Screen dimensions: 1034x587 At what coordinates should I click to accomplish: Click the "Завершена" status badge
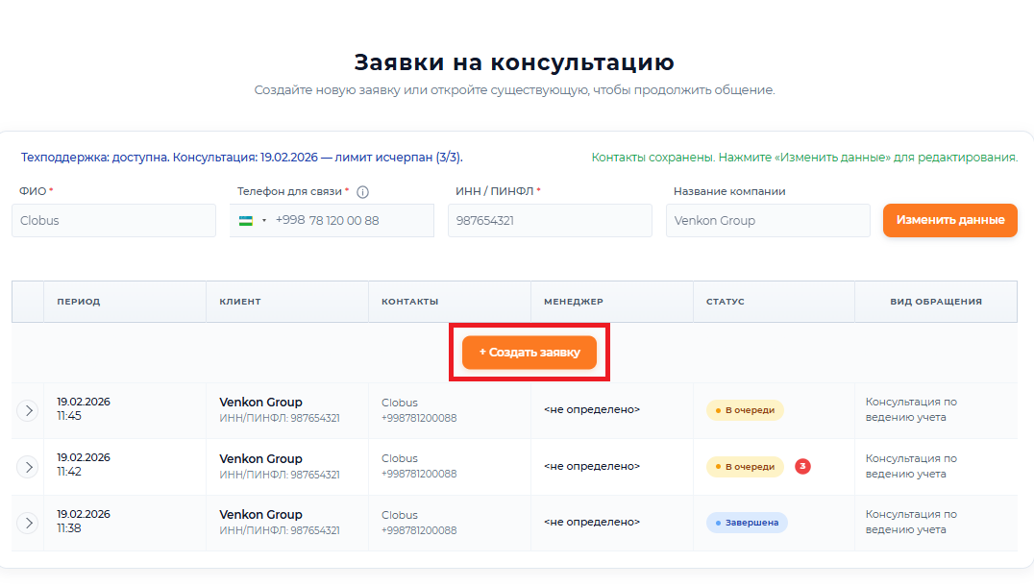(x=747, y=523)
